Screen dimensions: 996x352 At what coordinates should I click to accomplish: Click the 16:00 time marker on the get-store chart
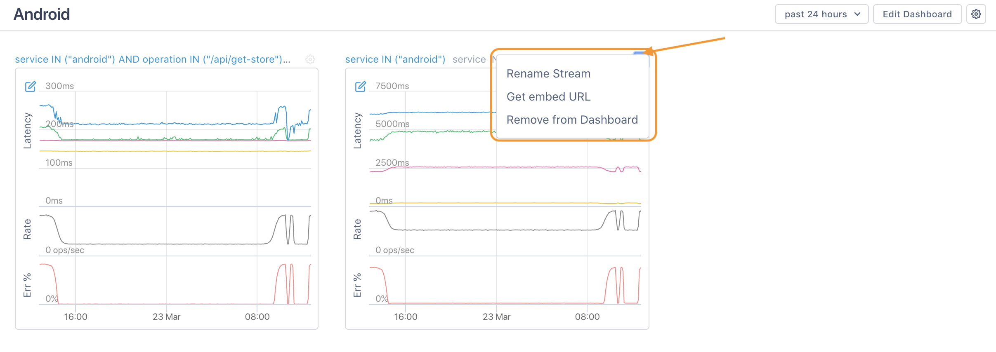click(76, 317)
